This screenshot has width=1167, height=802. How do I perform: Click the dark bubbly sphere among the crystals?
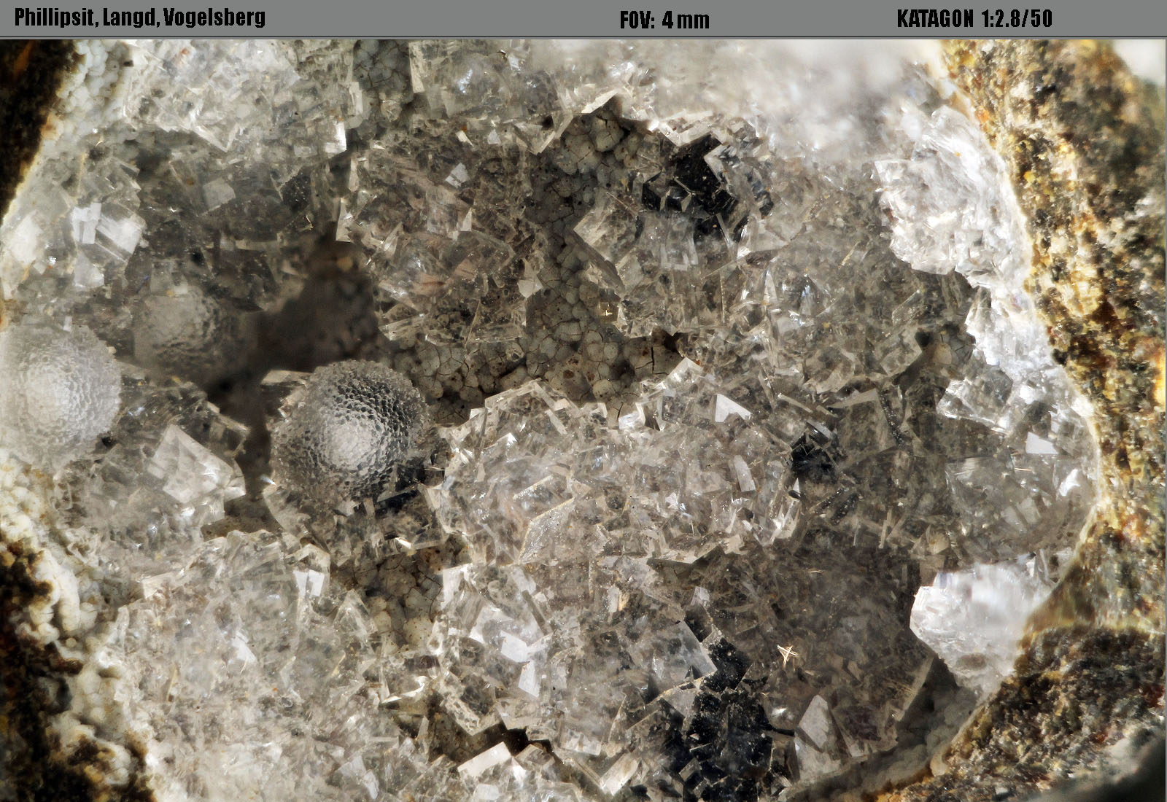[x=349, y=428]
